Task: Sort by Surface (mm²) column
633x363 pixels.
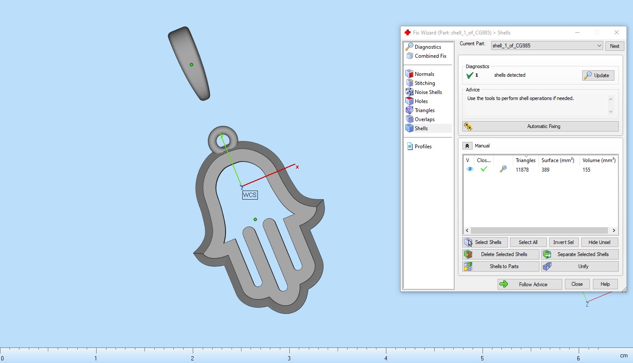Action: click(x=558, y=160)
